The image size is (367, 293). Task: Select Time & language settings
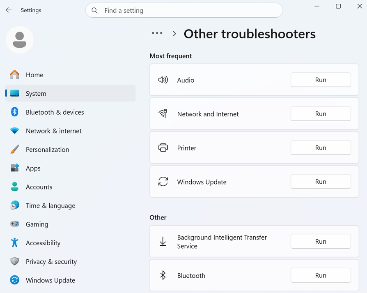pos(50,206)
